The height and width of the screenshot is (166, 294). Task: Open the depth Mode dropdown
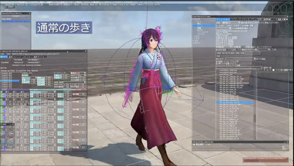pyautogui.click(x=74, y=83)
